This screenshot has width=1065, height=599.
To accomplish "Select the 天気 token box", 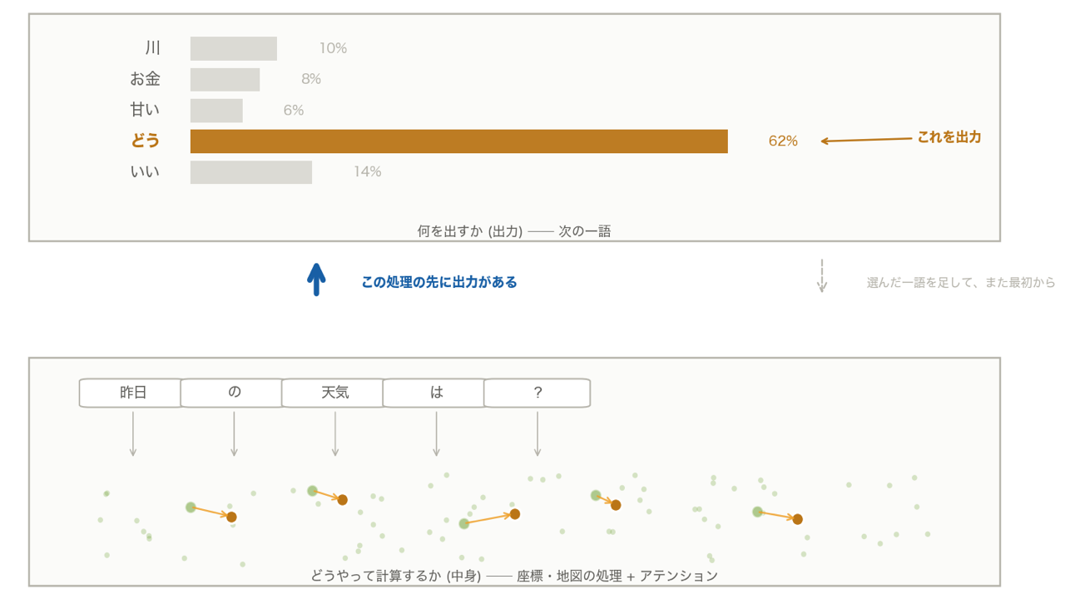I will pos(334,393).
